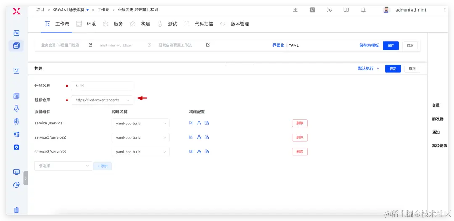Click the download icon in top bar

296,10
